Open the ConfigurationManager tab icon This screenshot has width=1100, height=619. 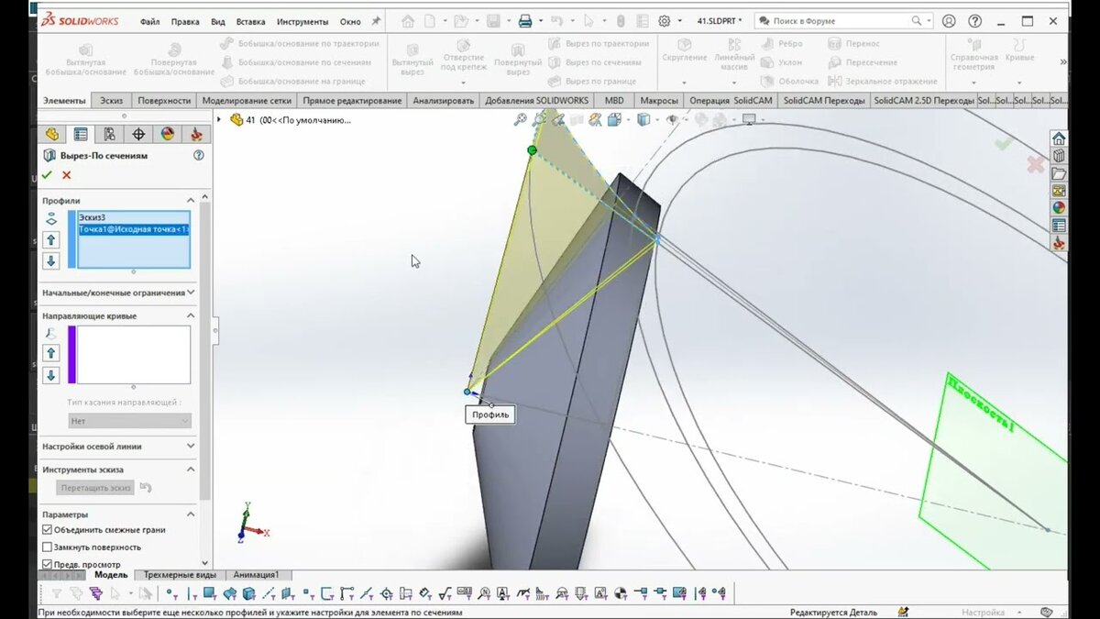[110, 134]
